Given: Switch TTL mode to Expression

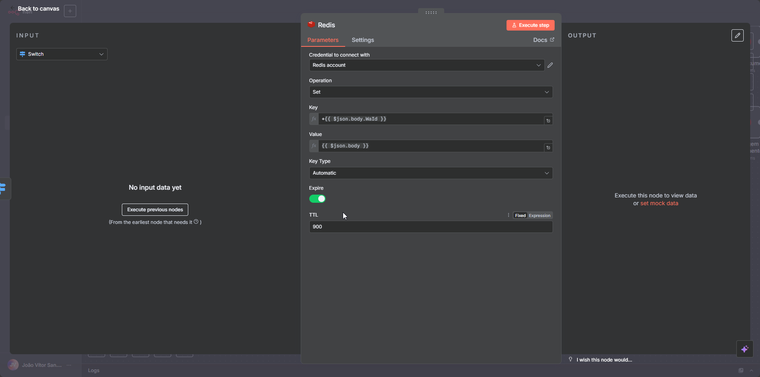Looking at the screenshot, I should [540, 215].
